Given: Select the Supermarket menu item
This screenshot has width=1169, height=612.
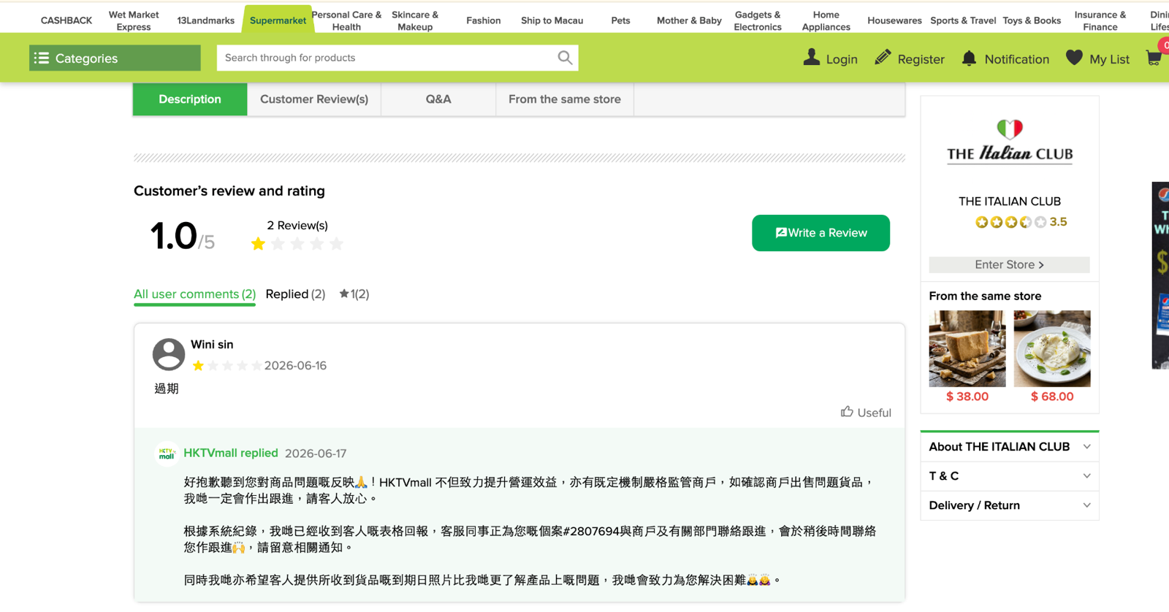Looking at the screenshot, I should point(278,20).
